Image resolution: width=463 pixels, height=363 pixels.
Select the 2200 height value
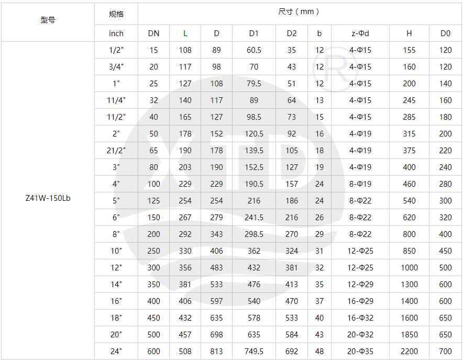[409, 351]
